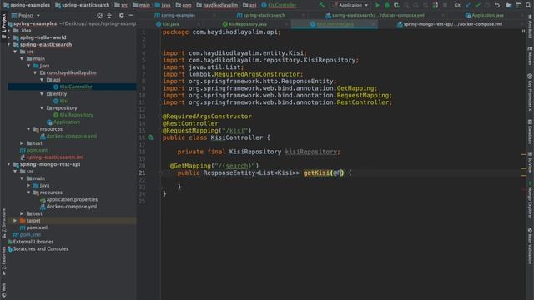534x300 pixels.
Task: Click the window layout icon beside search
Action: tap(519, 6)
